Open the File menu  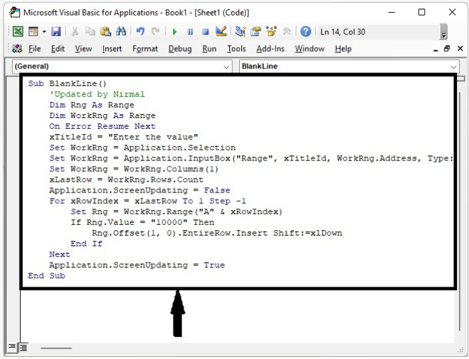pyautogui.click(x=35, y=48)
